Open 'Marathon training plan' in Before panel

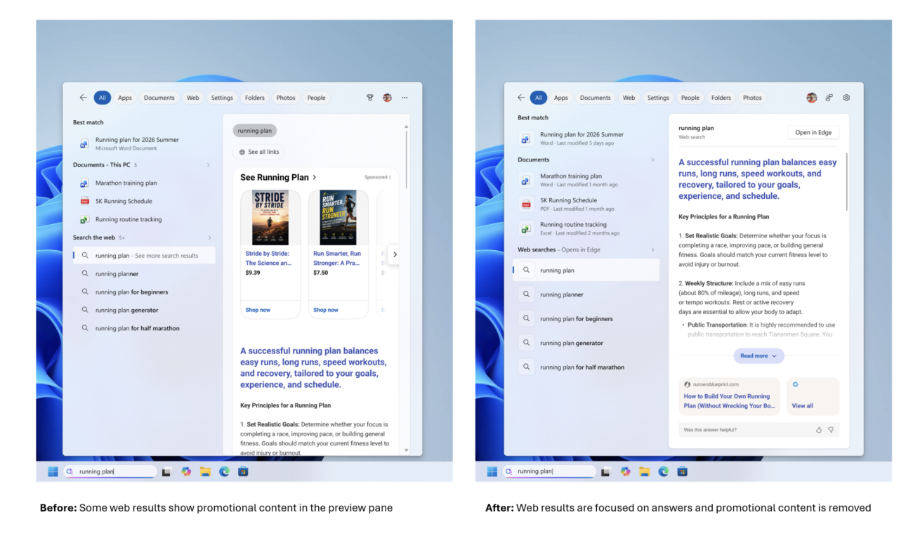[144, 183]
